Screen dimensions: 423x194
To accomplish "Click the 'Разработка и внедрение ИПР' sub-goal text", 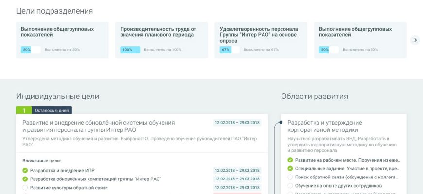I will click(x=62, y=170).
